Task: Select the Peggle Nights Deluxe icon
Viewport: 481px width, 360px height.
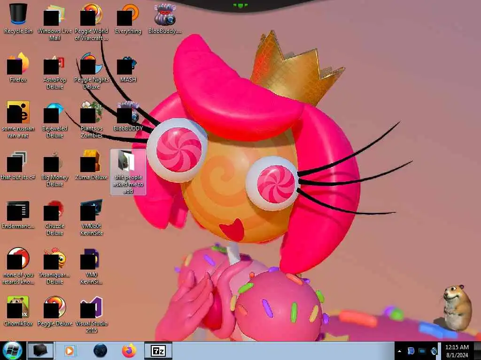Action: 92,71
